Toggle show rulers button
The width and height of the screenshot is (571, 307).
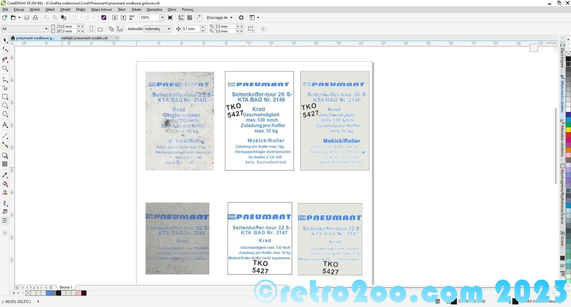181,18
